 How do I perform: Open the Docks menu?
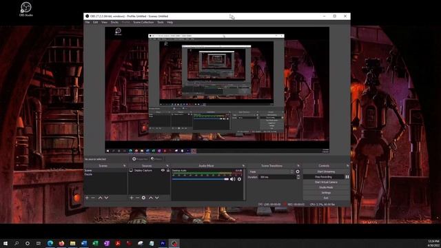pos(114,22)
